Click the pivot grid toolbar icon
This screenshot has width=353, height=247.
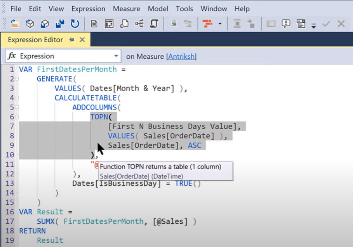109,24
